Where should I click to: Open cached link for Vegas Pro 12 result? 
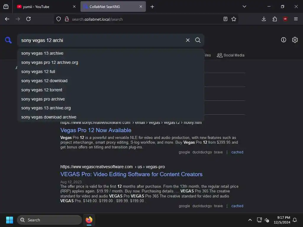click(237, 152)
